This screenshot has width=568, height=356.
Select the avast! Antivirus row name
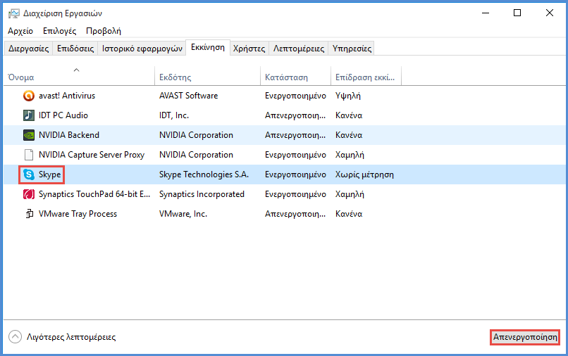click(67, 96)
